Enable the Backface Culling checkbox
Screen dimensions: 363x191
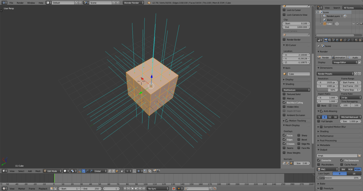tap(284, 103)
